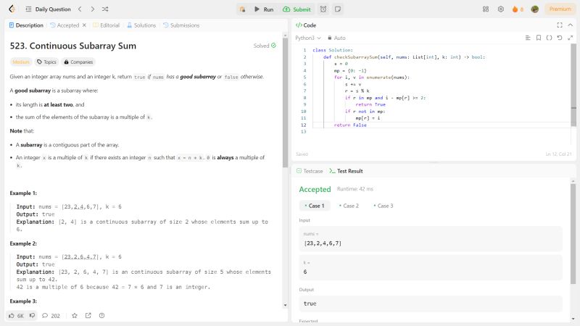Go to the next question arrow
Image resolution: width=580 pixels, height=326 pixels.
tap(93, 9)
